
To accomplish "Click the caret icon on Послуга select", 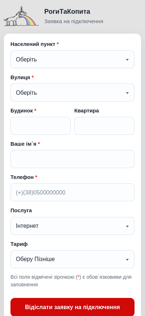I will pos(127,226).
